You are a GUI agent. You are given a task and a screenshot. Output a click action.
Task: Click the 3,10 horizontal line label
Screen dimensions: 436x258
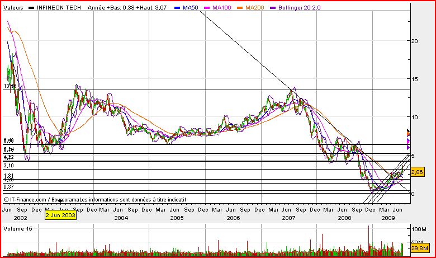8,166
